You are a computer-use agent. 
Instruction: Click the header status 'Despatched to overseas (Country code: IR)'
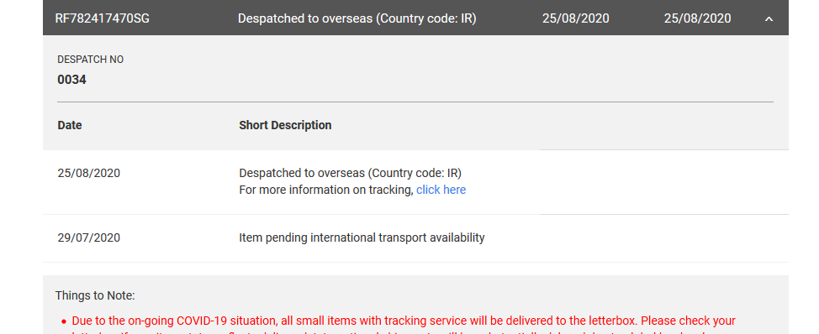(x=357, y=18)
